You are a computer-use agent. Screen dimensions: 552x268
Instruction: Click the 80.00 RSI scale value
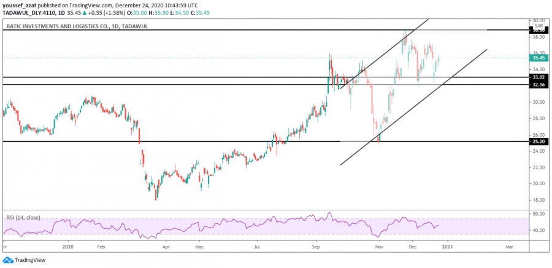pos(538,214)
